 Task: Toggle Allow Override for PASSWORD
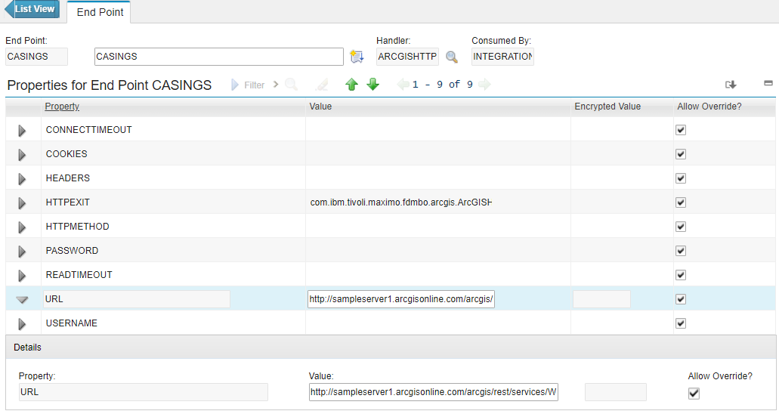pyautogui.click(x=681, y=251)
